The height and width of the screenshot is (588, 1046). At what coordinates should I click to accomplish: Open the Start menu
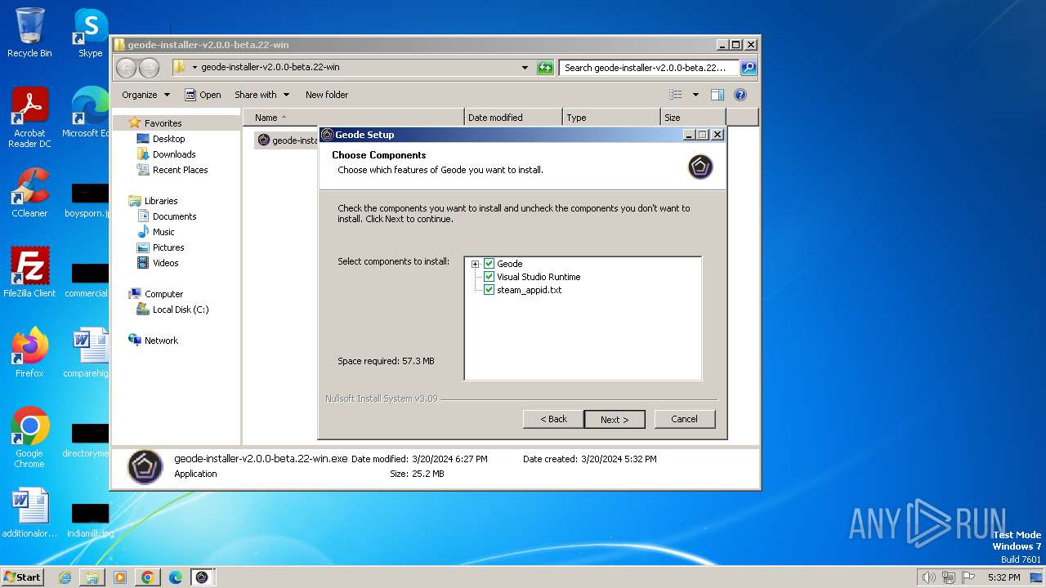tap(22, 577)
